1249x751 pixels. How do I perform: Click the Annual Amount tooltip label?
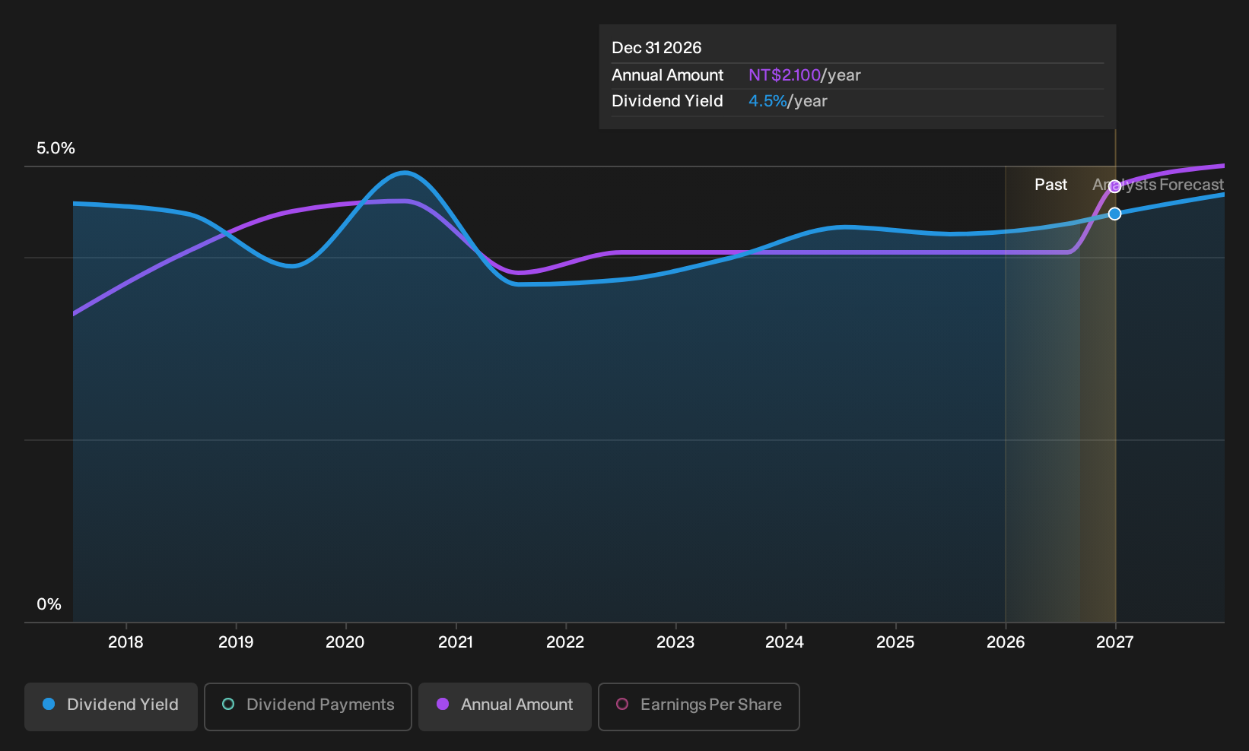[x=667, y=75]
